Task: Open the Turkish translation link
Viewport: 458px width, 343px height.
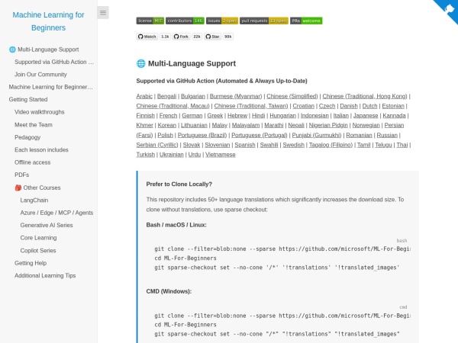Action: click(x=146, y=155)
